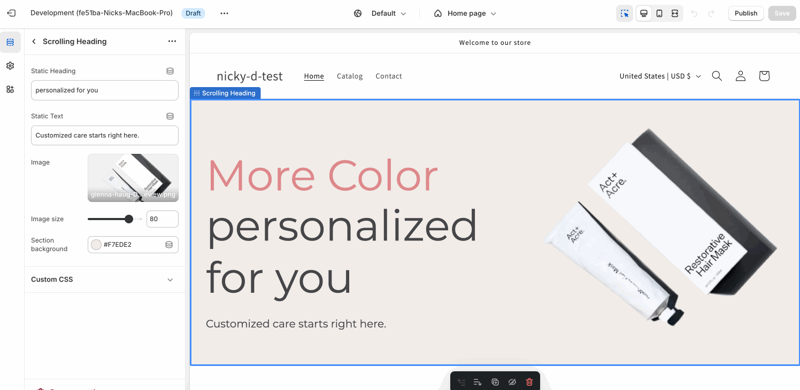Screen dimensions: 800x390
Task: Click the Publish button
Action: [745, 13]
